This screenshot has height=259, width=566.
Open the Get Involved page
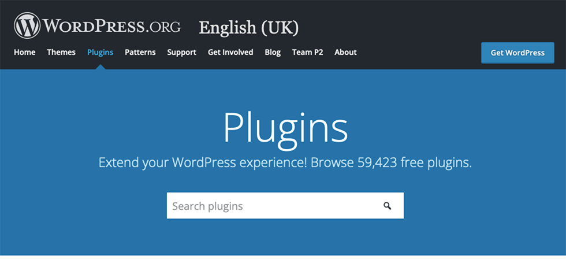coord(230,53)
